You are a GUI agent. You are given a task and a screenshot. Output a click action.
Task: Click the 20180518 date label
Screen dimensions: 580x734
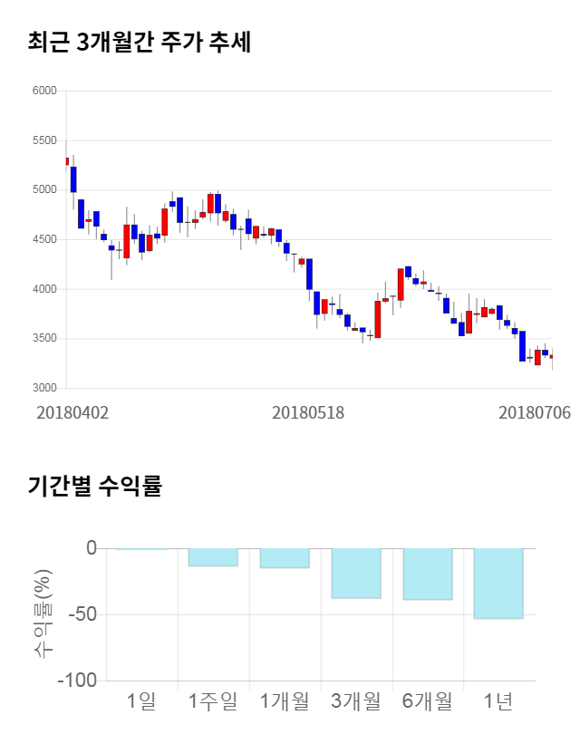coord(308,411)
